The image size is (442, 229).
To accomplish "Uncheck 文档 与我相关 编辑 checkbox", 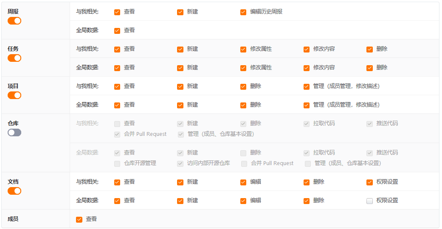I will [243, 182].
